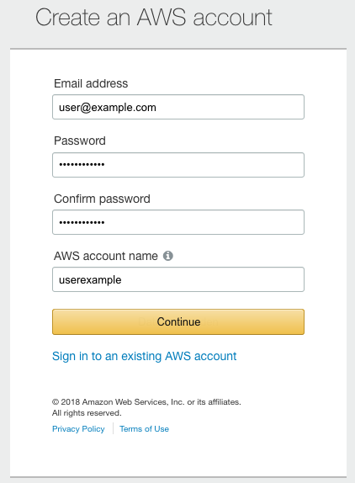
Task: Click the AWS account name label
Action: tap(106, 256)
